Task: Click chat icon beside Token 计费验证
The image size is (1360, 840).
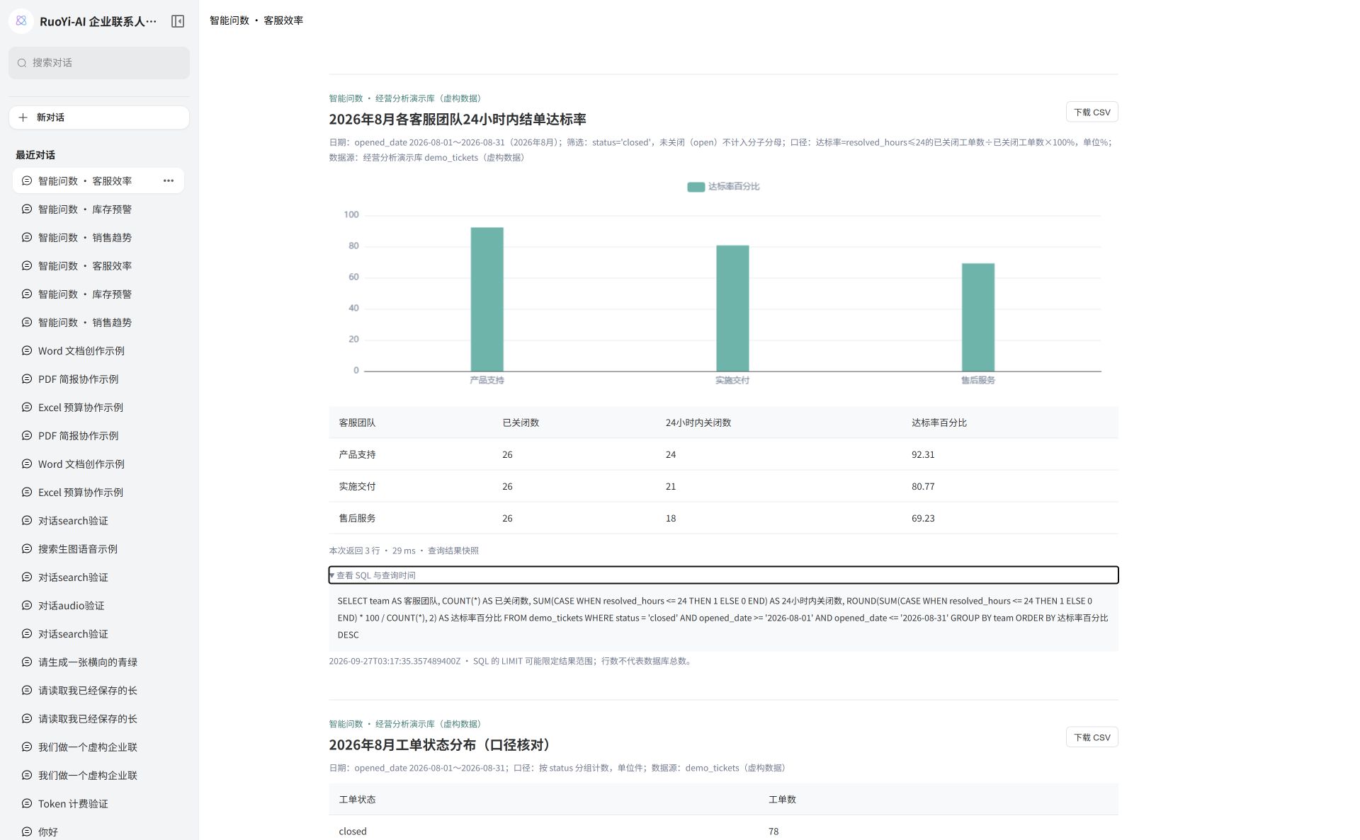Action: click(27, 804)
